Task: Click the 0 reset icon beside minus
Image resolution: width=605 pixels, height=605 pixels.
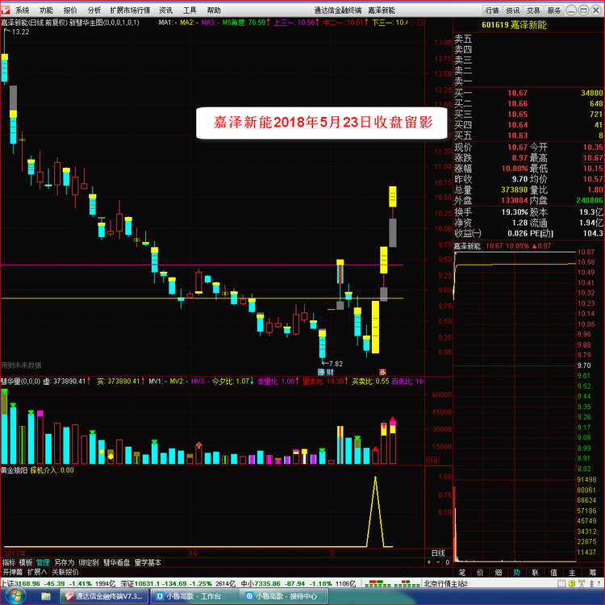Action: tap(447, 562)
